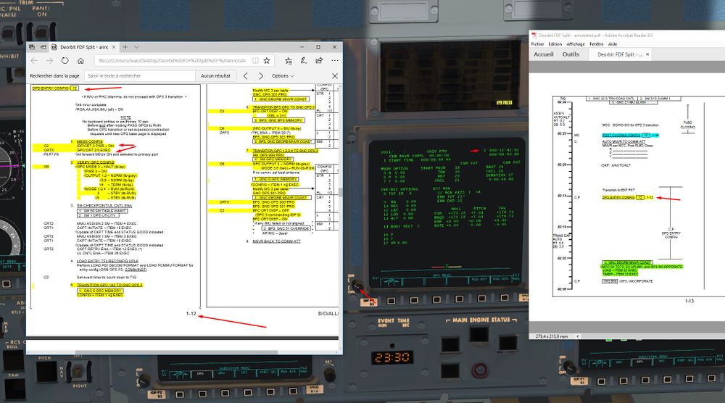Open the Aide menu in Acrobat Reader
Viewport: 725px width, 403px height.
(x=613, y=44)
